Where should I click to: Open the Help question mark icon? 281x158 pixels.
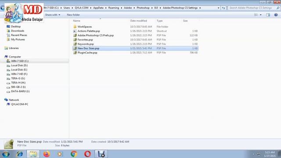(276, 15)
